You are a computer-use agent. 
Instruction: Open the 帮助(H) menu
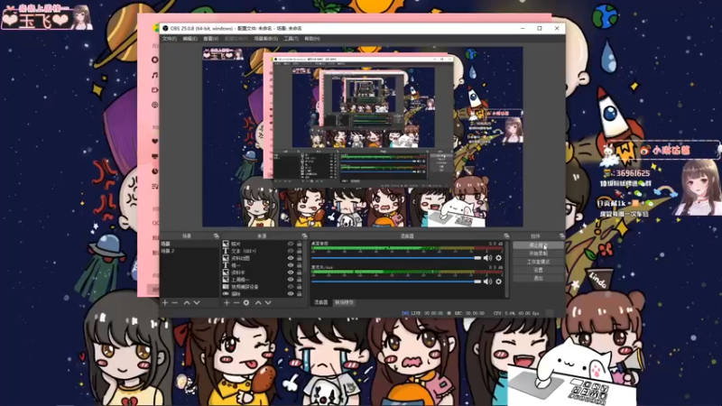pyautogui.click(x=312, y=39)
